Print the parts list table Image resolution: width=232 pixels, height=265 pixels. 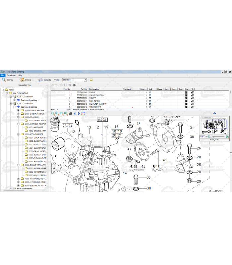[x=74, y=85]
